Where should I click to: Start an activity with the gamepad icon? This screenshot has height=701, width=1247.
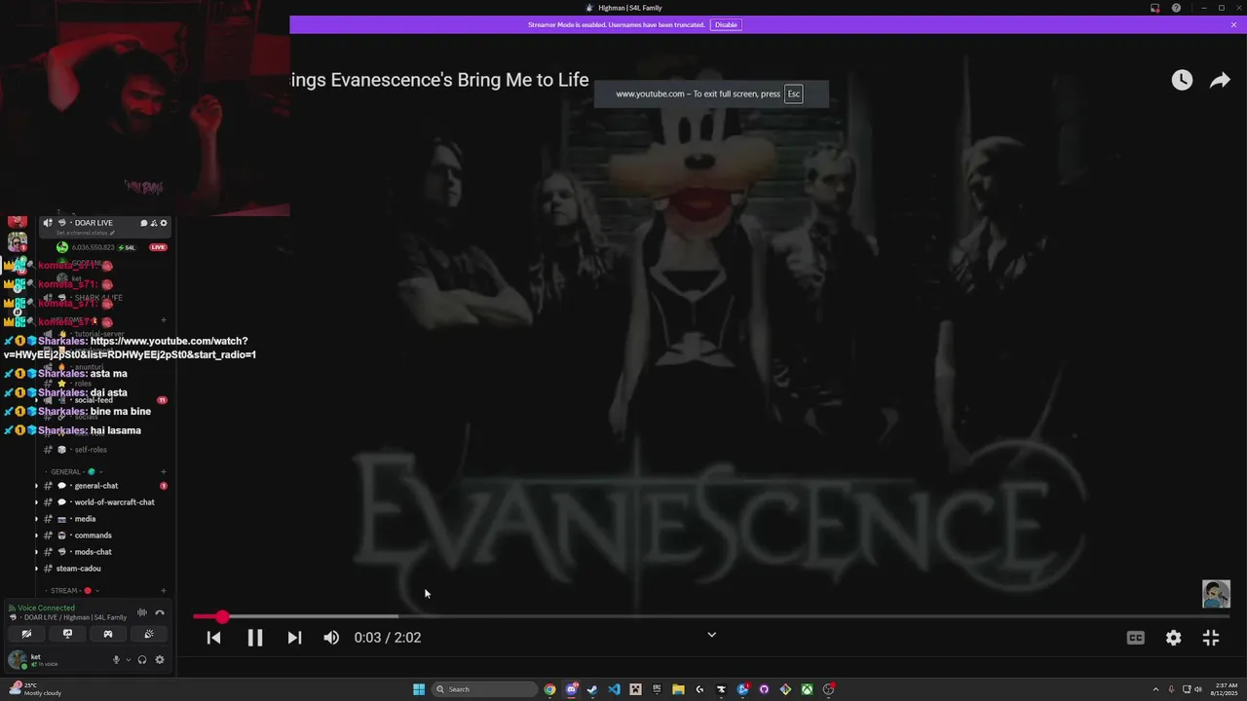(x=108, y=634)
